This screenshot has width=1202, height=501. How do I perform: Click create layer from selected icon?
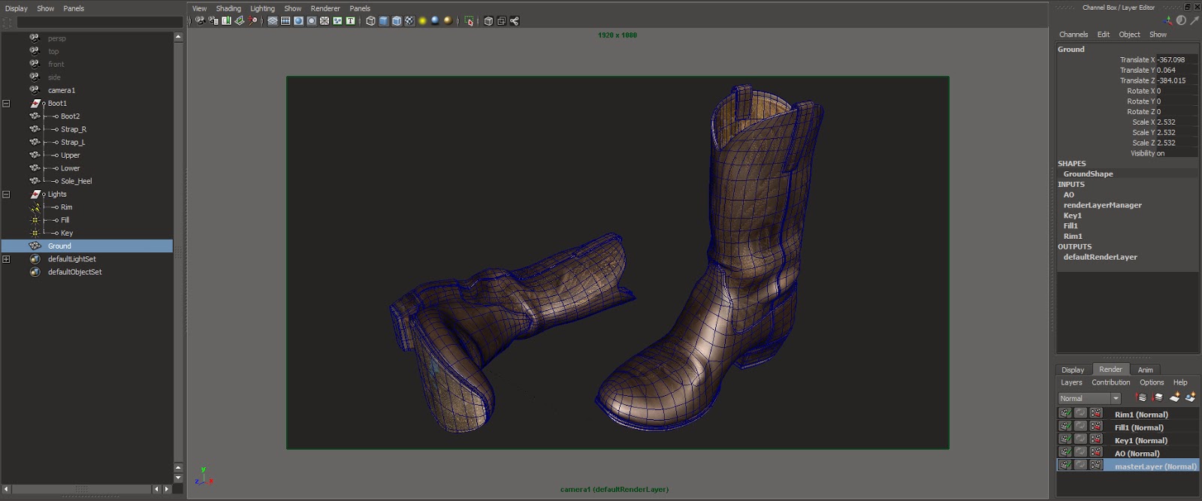point(1190,397)
